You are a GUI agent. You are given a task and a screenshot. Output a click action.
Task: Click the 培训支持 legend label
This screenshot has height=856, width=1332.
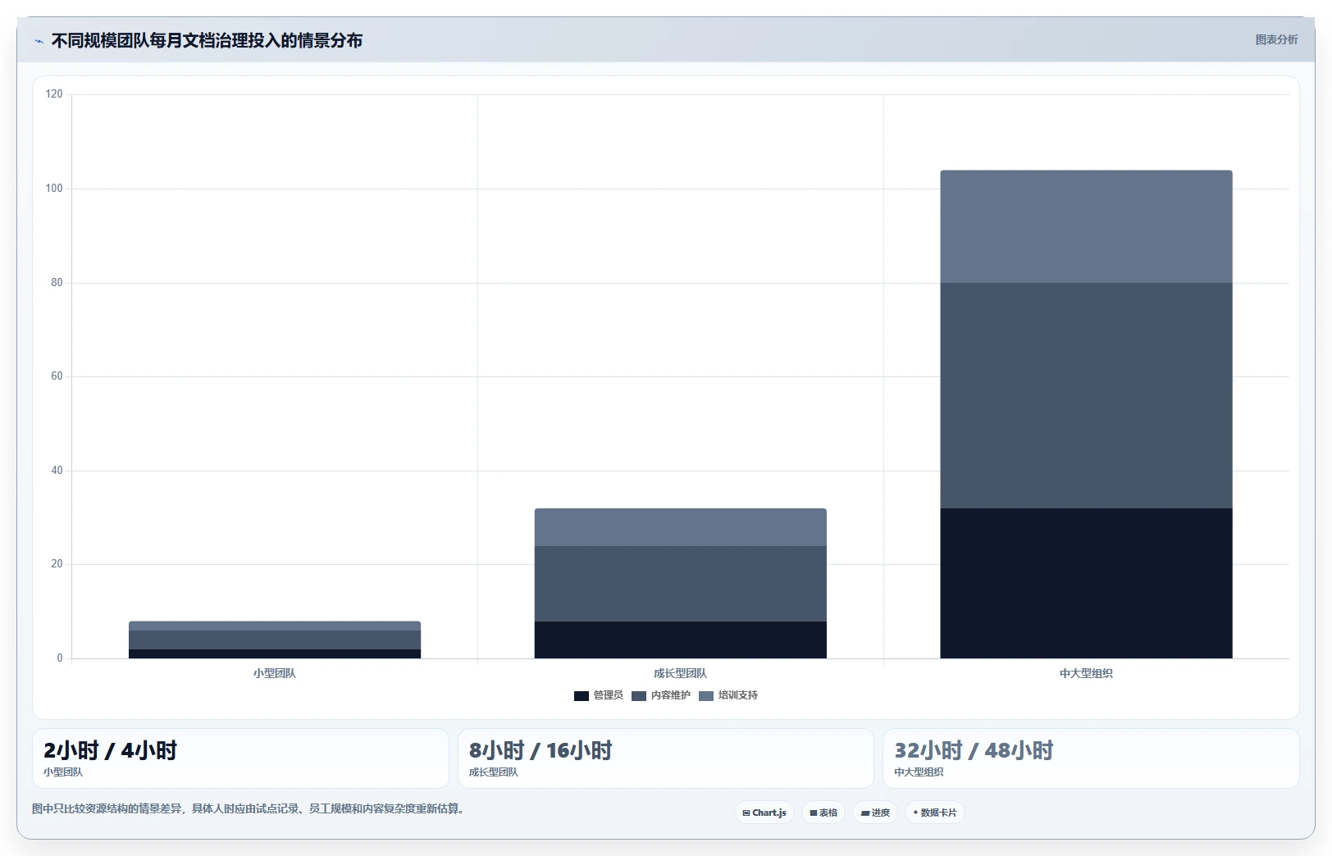tap(738, 695)
